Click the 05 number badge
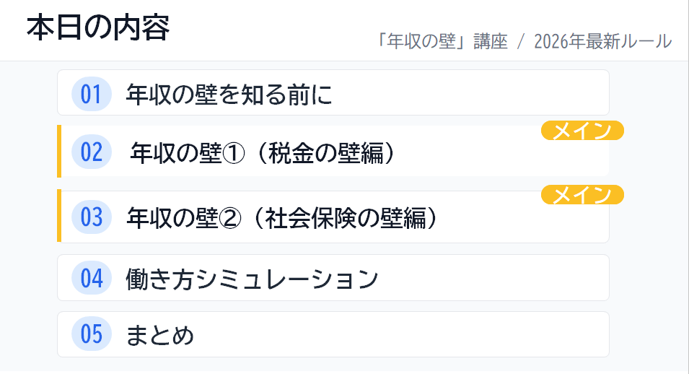 pos(92,334)
